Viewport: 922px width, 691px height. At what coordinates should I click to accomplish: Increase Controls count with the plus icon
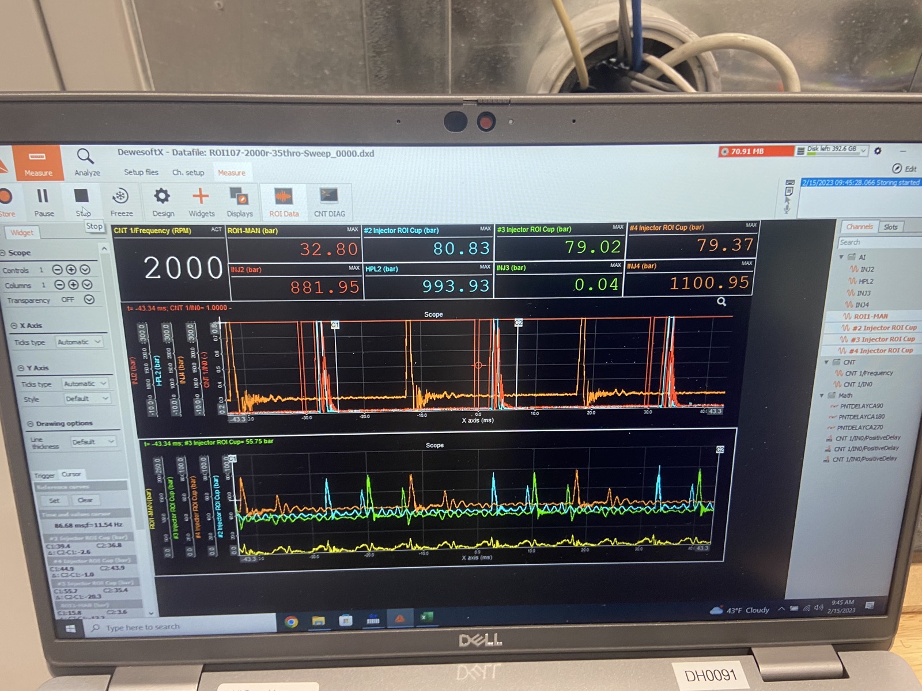[71, 269]
